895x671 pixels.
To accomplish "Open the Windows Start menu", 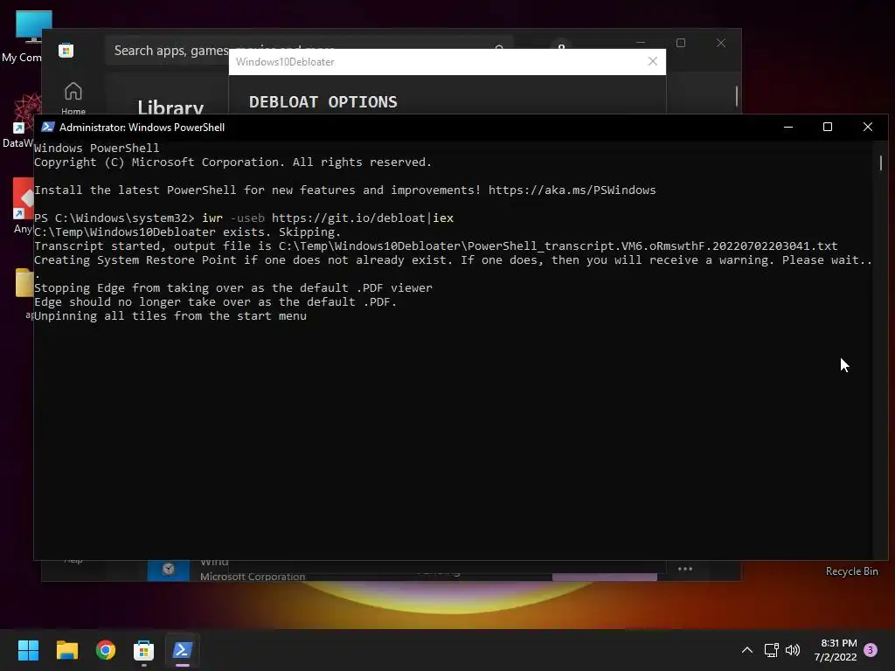I will [x=28, y=650].
